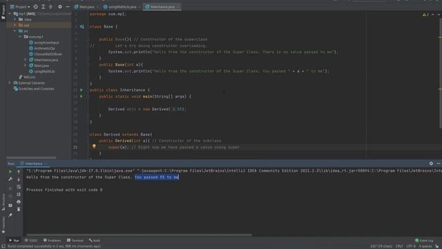Toggle the Structure tool window stripe
Viewport: 442px width, 249px height.
pyautogui.click(x=3, y=202)
